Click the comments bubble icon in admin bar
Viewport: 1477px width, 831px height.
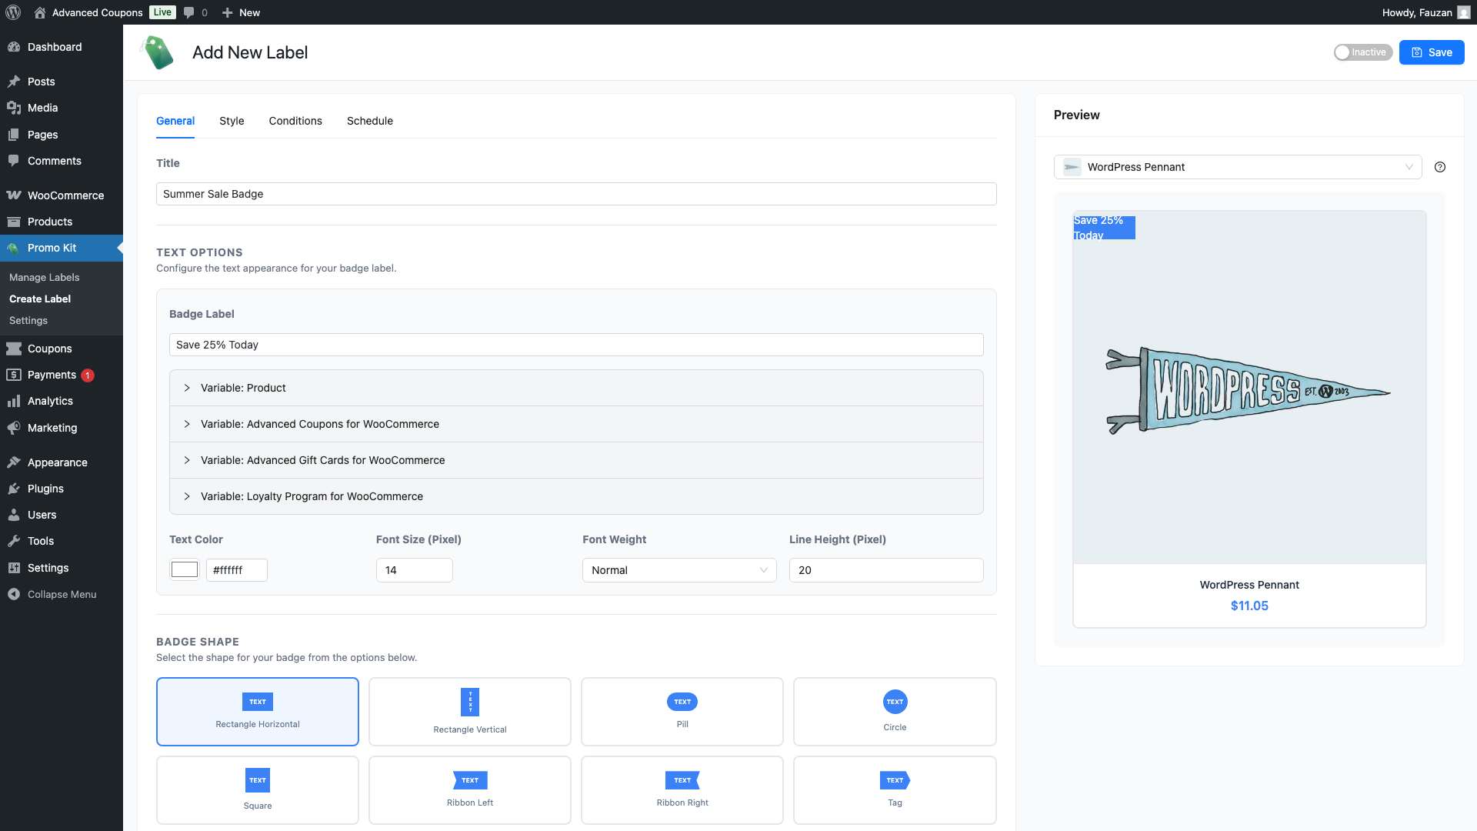tap(189, 12)
